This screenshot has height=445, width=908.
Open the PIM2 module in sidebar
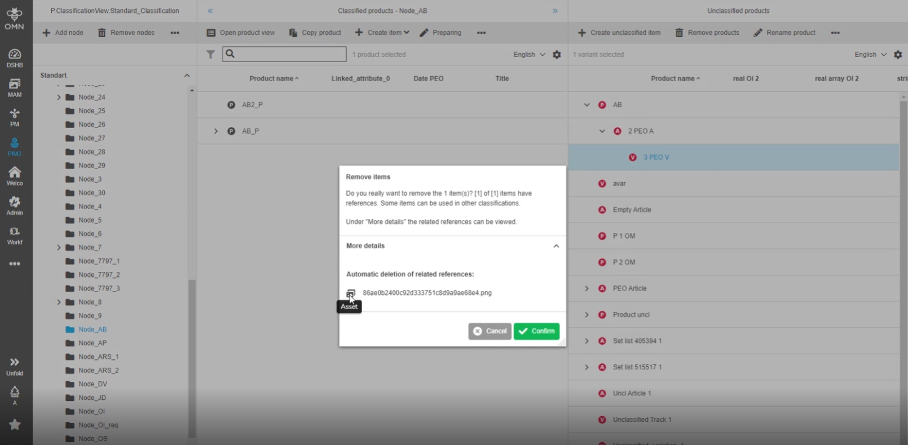coord(15,147)
